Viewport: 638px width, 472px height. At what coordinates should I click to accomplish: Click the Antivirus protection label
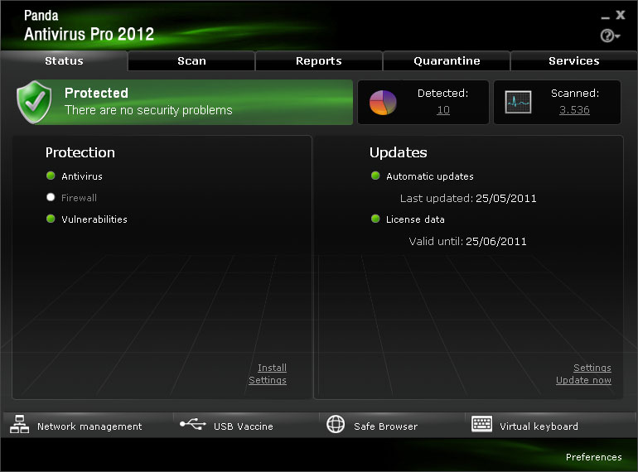click(82, 176)
